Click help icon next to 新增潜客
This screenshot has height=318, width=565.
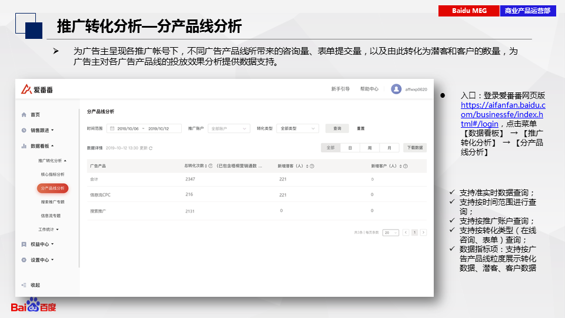coord(311,166)
